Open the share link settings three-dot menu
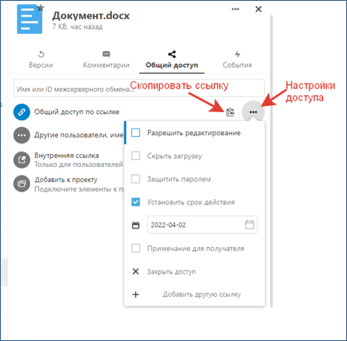The height and width of the screenshot is (341, 347). click(x=253, y=112)
